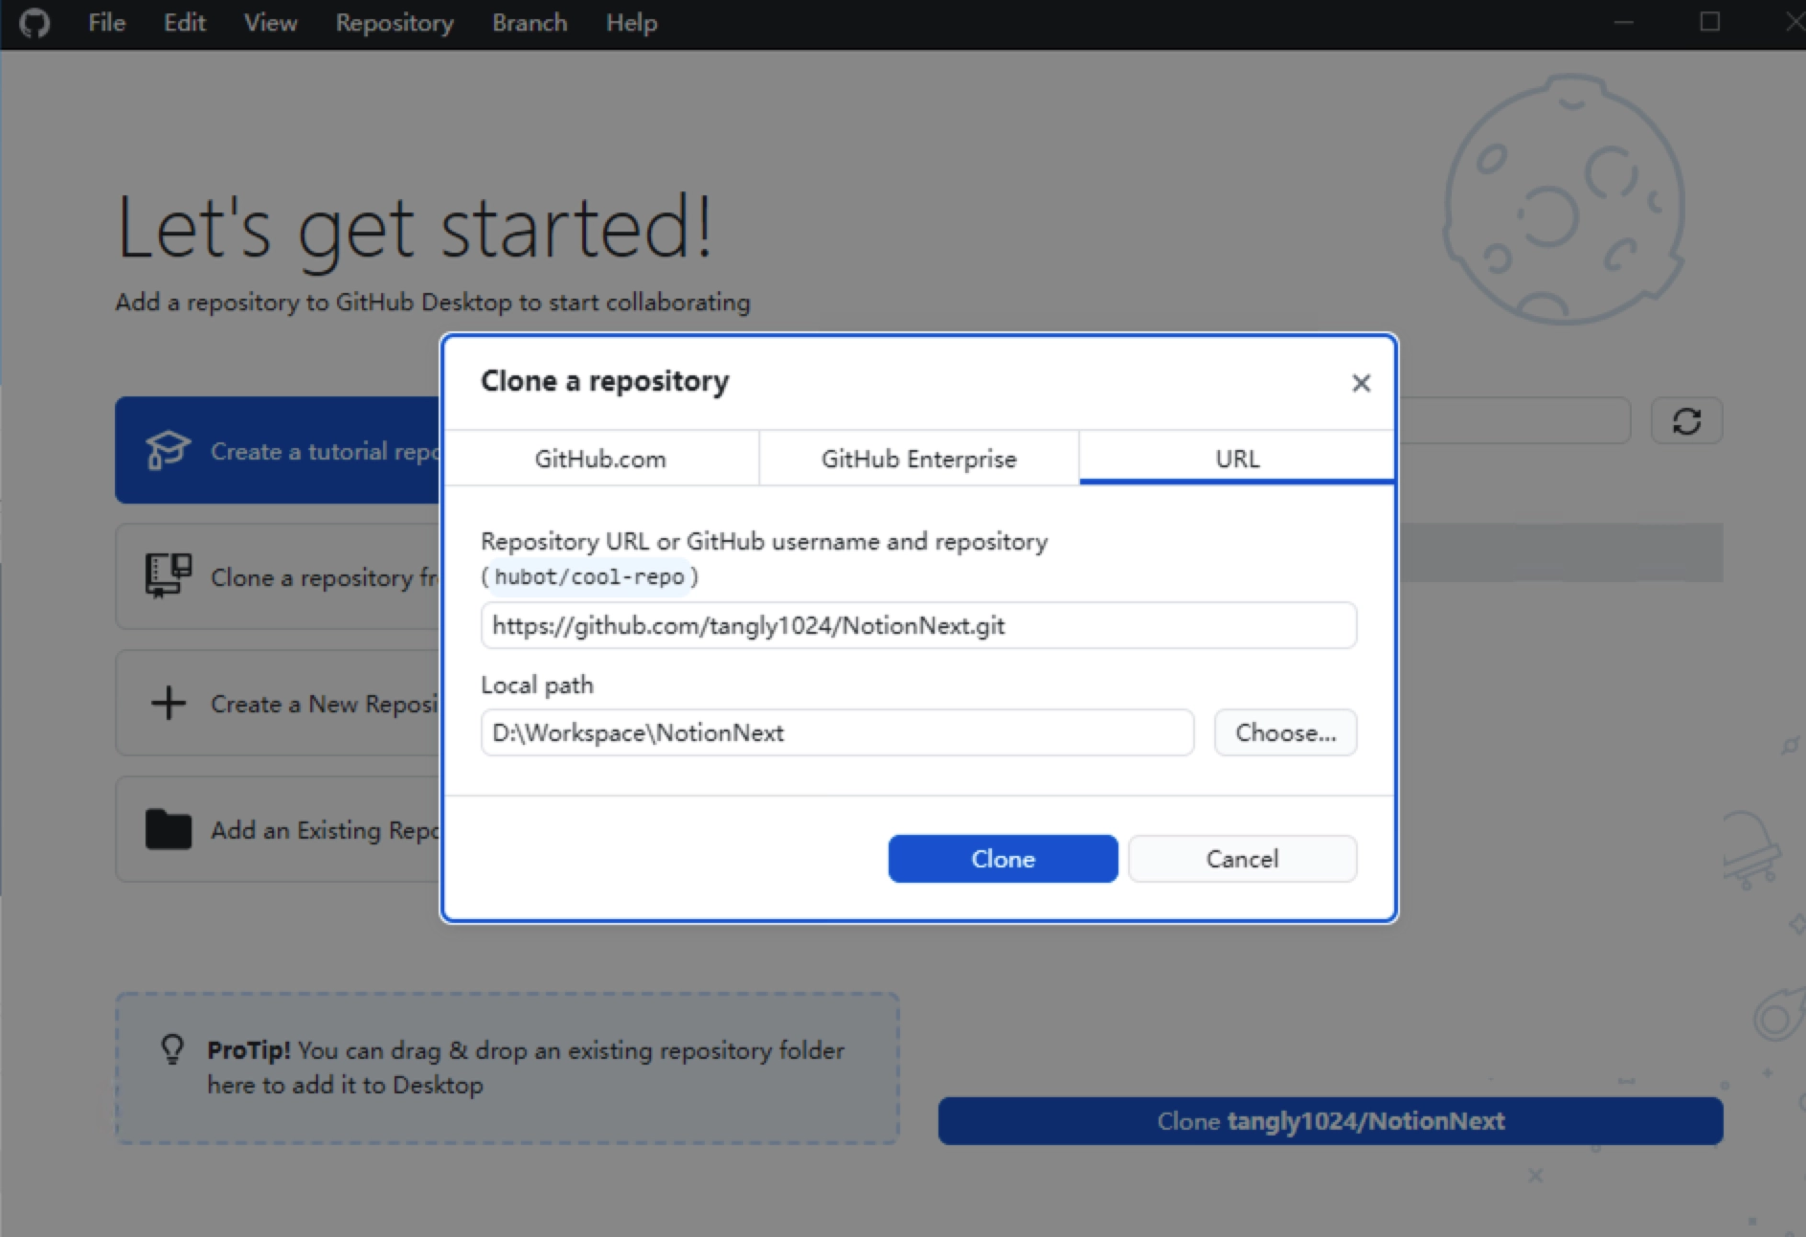Viewport: 1806px width, 1237px height.
Task: Open the Edit menu
Action: (185, 23)
